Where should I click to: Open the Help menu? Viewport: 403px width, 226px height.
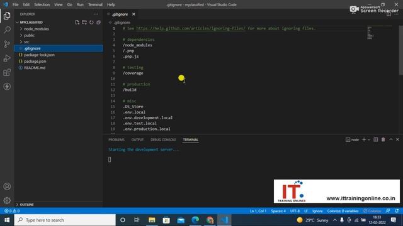point(111,4)
